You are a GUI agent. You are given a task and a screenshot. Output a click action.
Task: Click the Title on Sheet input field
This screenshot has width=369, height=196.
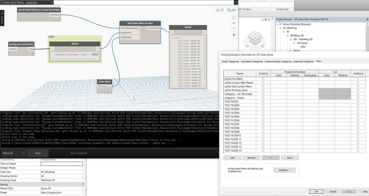[x=62, y=164]
